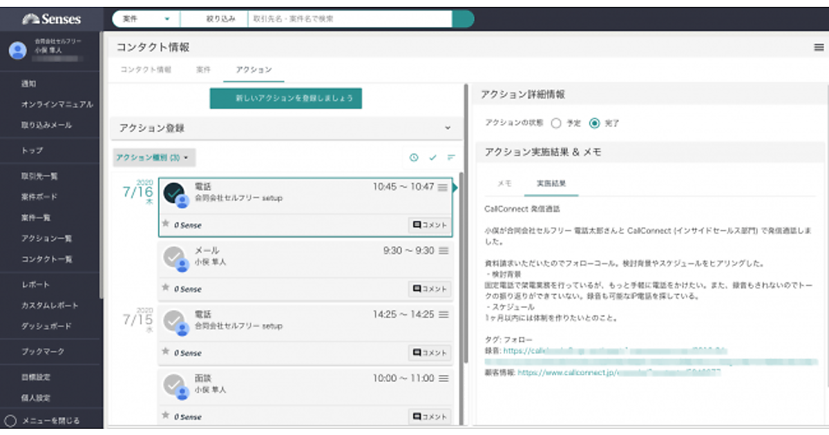Click コメント button on 面談 action
The width and height of the screenshot is (829, 435).
pyautogui.click(x=429, y=416)
